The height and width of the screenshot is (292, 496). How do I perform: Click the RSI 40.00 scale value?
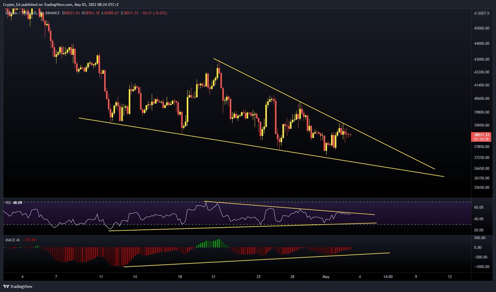(479, 219)
